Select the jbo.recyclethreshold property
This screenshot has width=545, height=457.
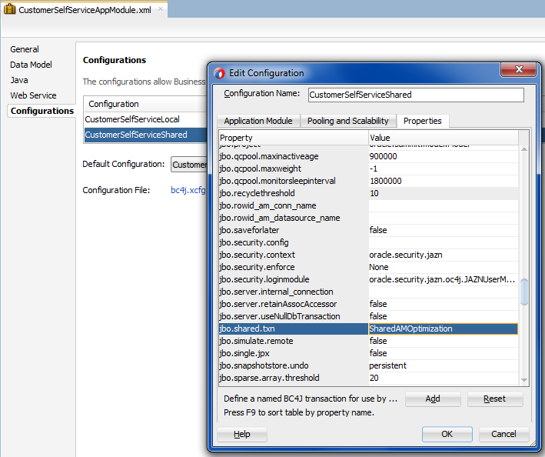[x=294, y=193]
